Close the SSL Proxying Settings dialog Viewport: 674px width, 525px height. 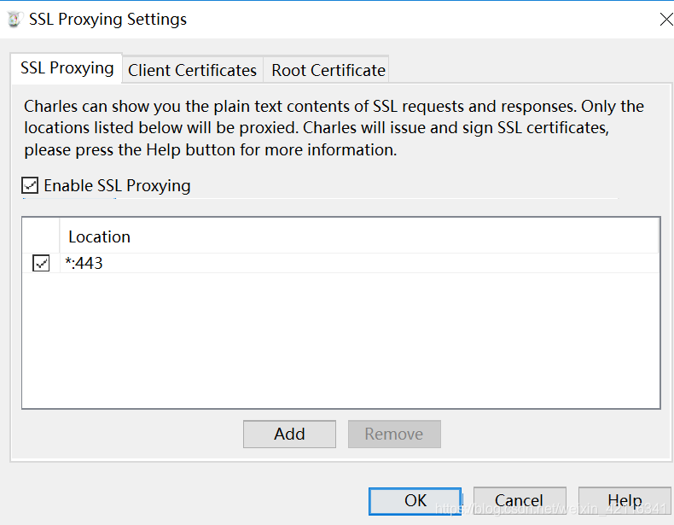point(665,20)
